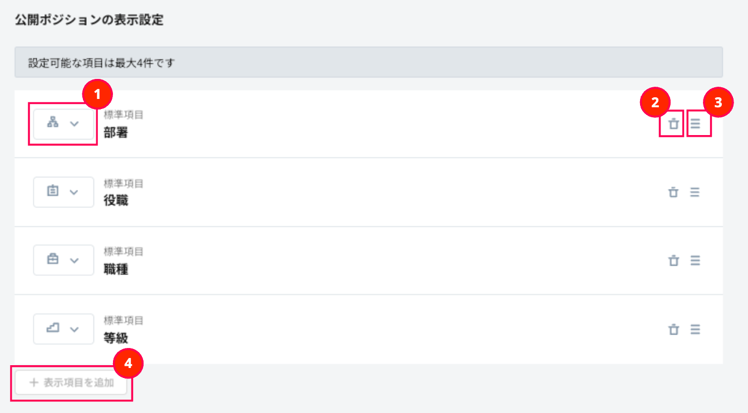The width and height of the screenshot is (748, 413).
Task: Click the red annotation badge numbered 4
Action: coord(129,364)
